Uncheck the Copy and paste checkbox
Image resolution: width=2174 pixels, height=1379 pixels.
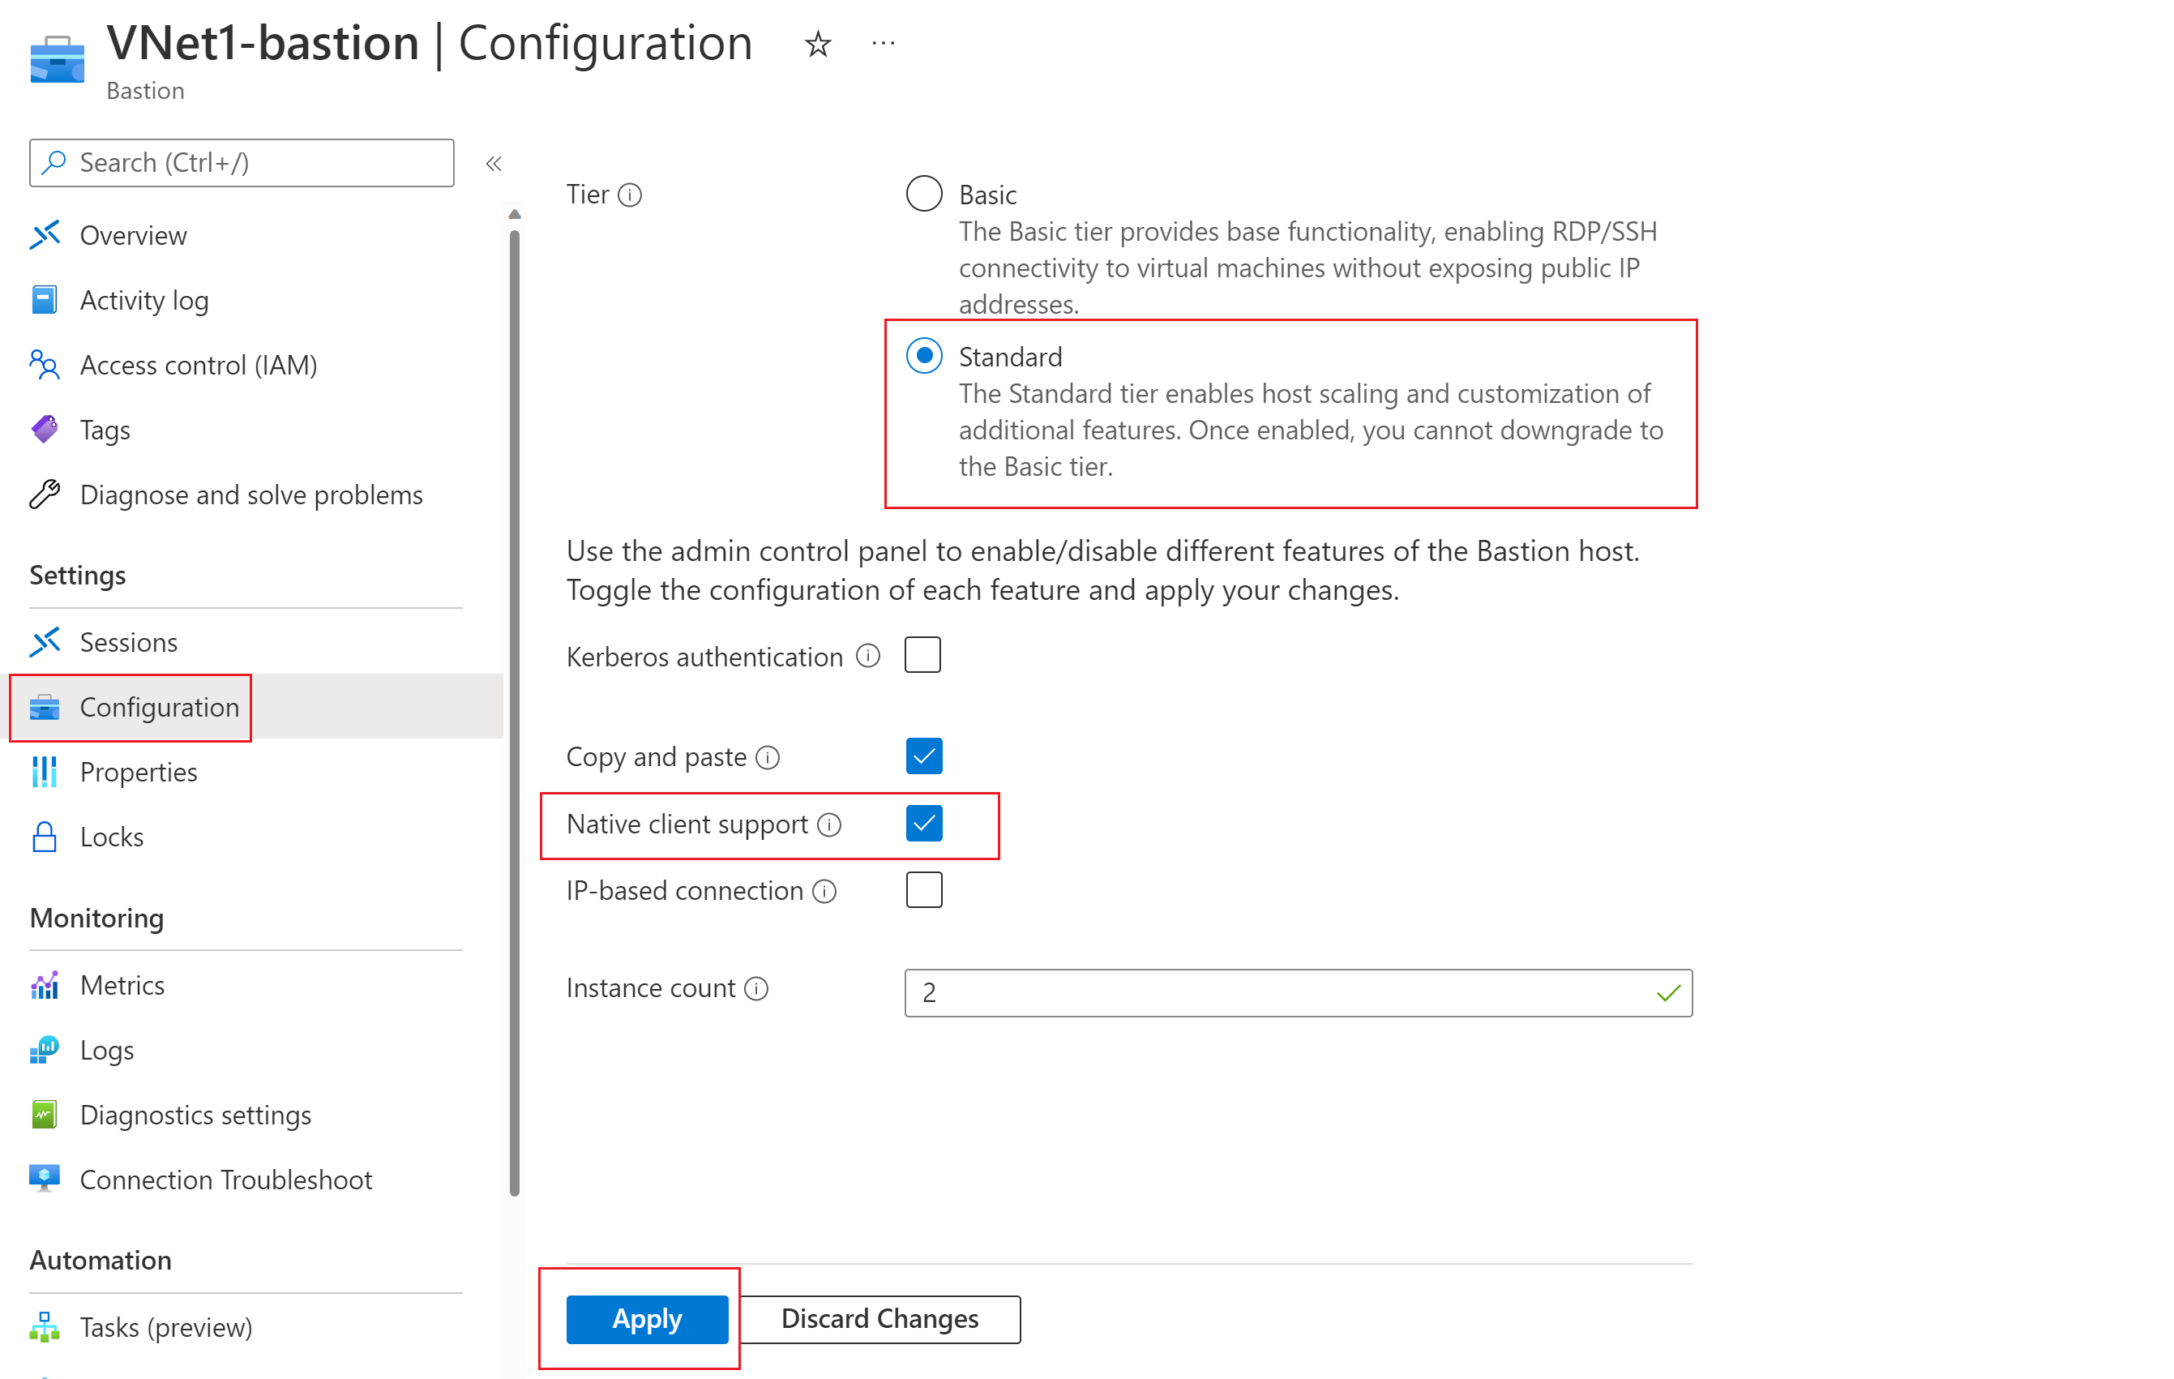pyautogui.click(x=923, y=756)
